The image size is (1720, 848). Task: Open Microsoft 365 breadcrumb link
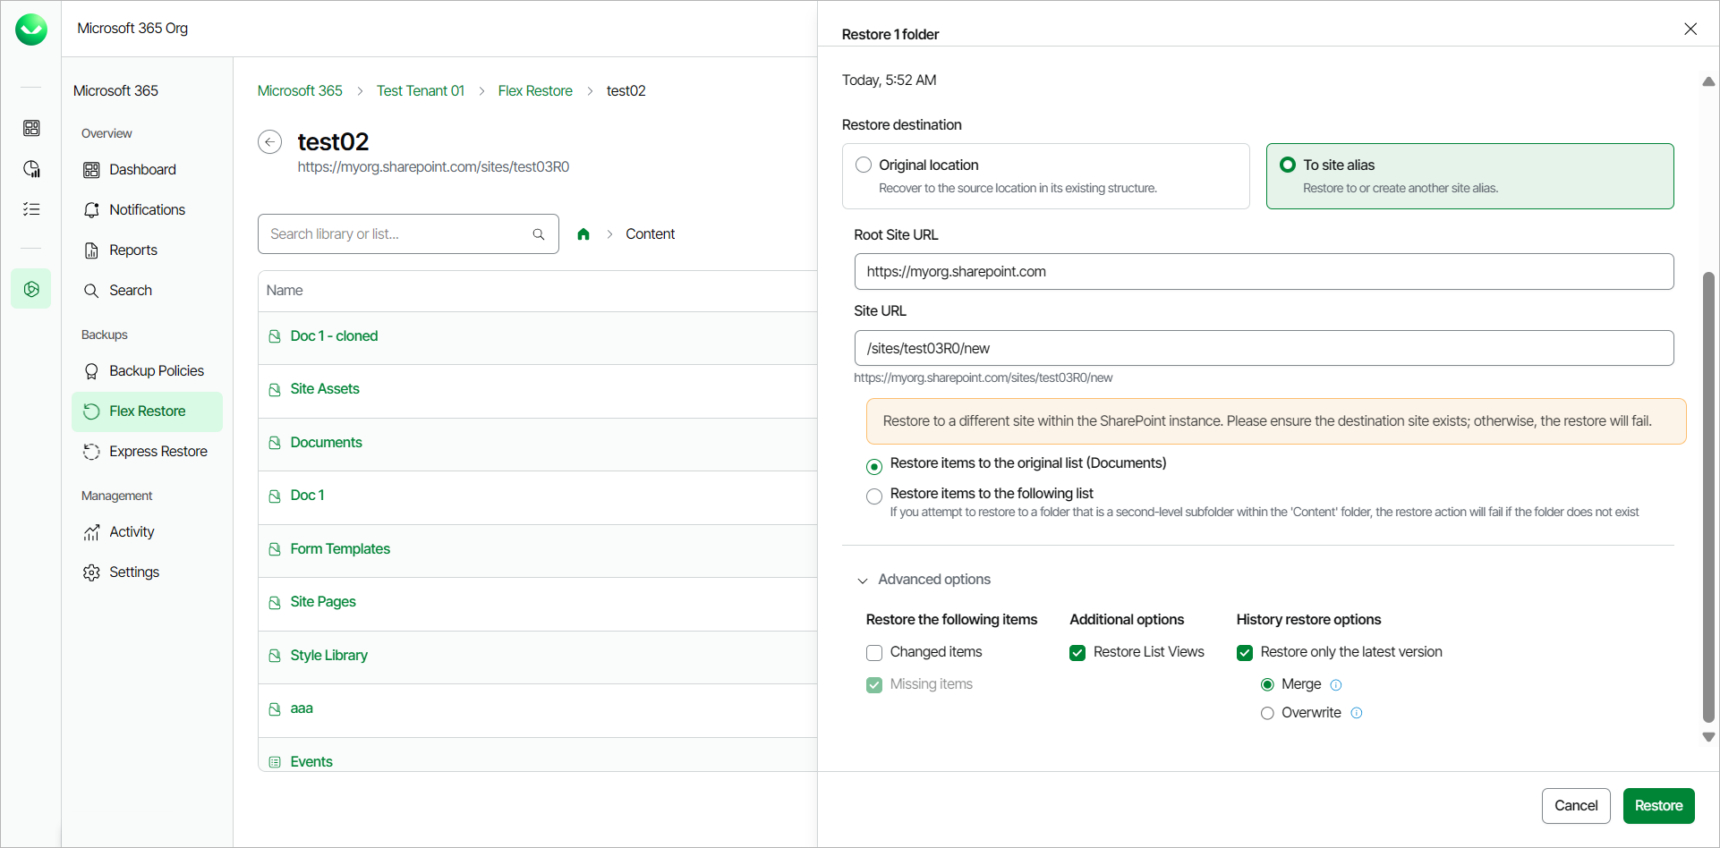click(300, 91)
